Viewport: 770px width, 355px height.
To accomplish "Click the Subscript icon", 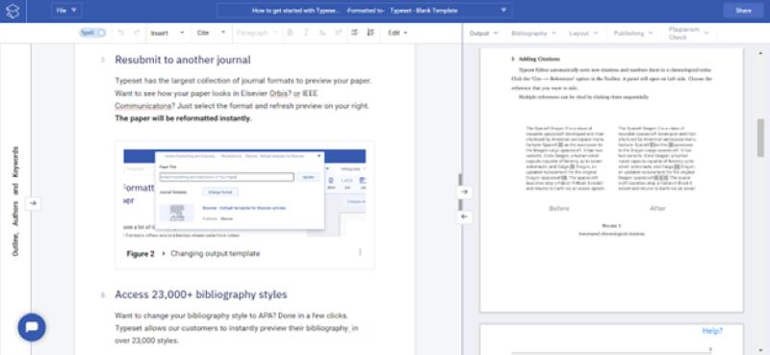I will [321, 33].
